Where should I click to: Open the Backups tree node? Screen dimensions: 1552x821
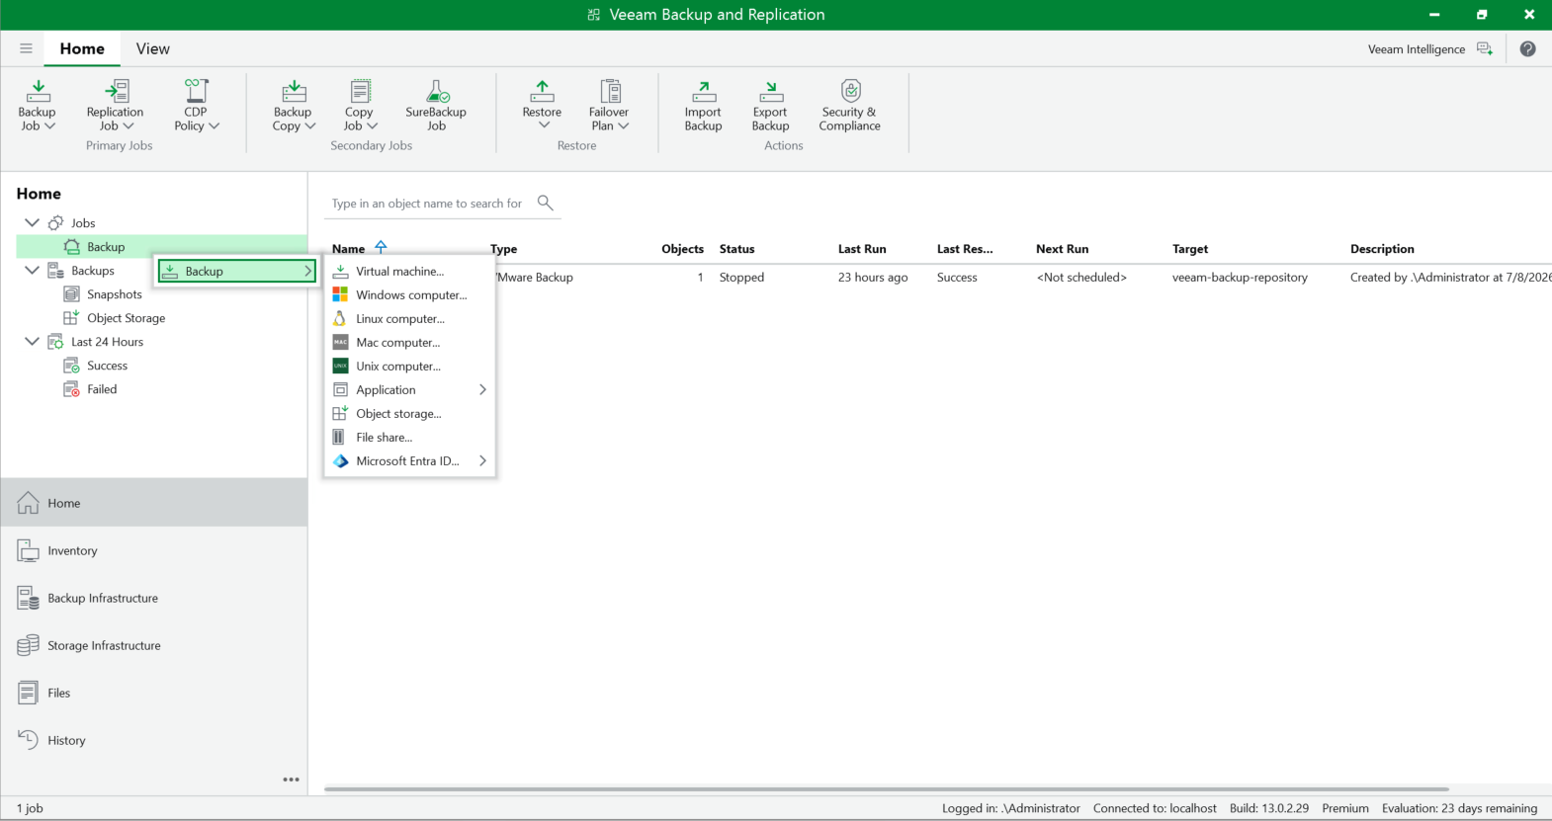[x=93, y=271]
